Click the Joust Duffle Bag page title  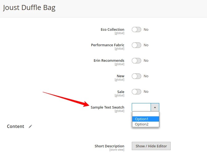tap(29, 8)
